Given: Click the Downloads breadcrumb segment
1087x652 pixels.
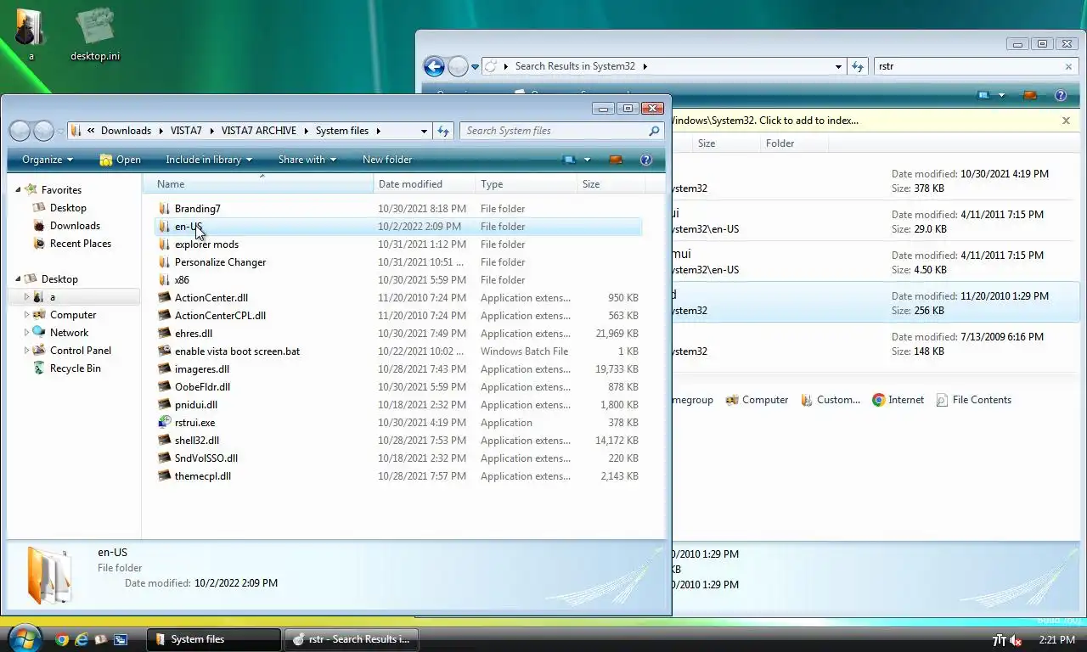Looking at the screenshot, I should 126,131.
